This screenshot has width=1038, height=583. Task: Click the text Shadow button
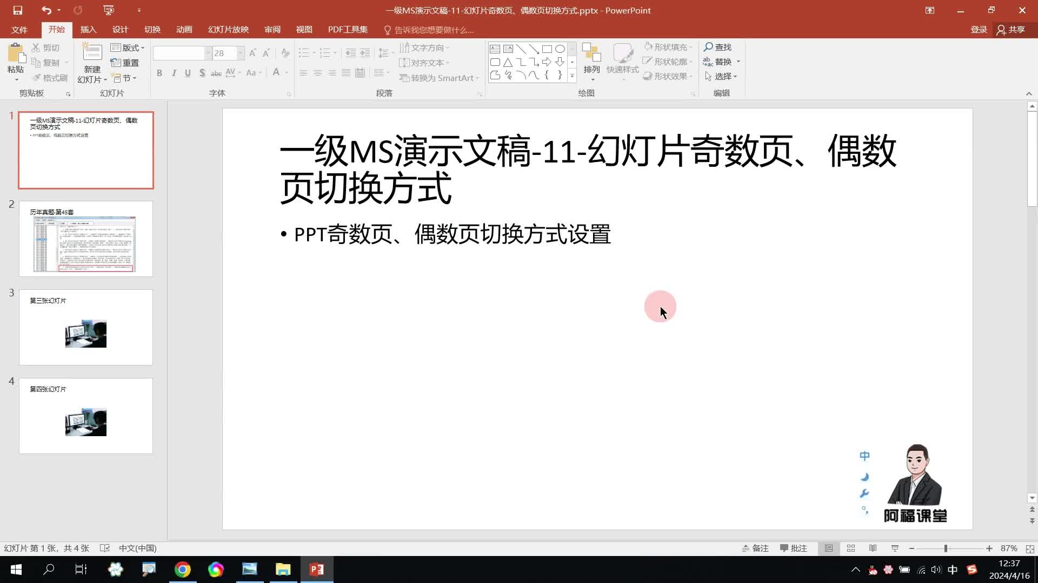click(202, 73)
